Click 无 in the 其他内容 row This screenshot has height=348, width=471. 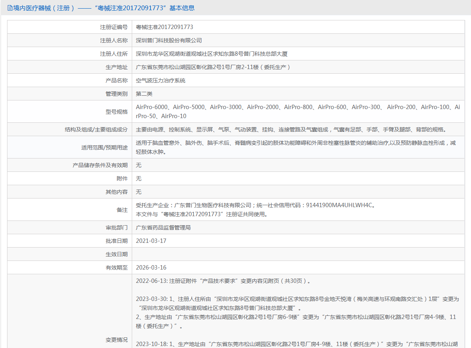point(138,192)
